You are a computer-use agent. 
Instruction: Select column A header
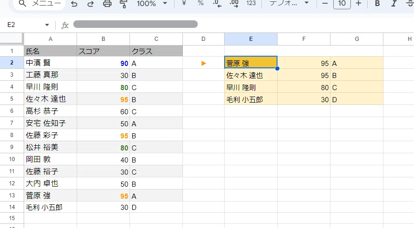[x=51, y=39]
